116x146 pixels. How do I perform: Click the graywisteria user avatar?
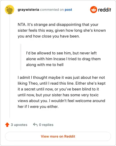tap(10, 10)
